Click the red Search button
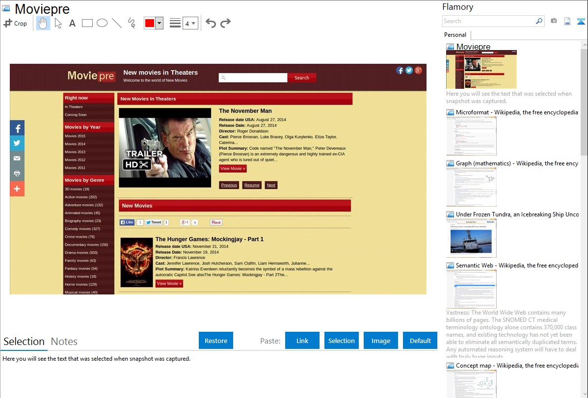This screenshot has height=398, width=588. point(302,78)
